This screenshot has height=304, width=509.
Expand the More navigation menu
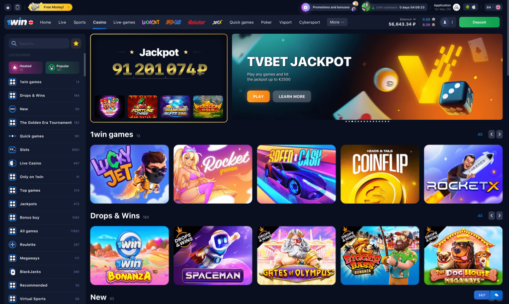click(x=337, y=22)
